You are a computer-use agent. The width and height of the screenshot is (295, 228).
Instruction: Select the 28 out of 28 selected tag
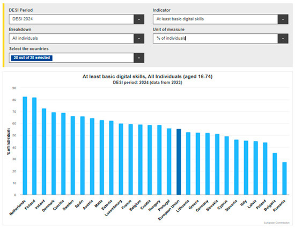[32, 58]
